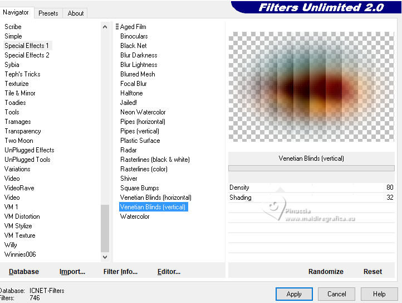Choose the Aged Film filter
The width and height of the screenshot is (402, 303).
click(x=133, y=27)
